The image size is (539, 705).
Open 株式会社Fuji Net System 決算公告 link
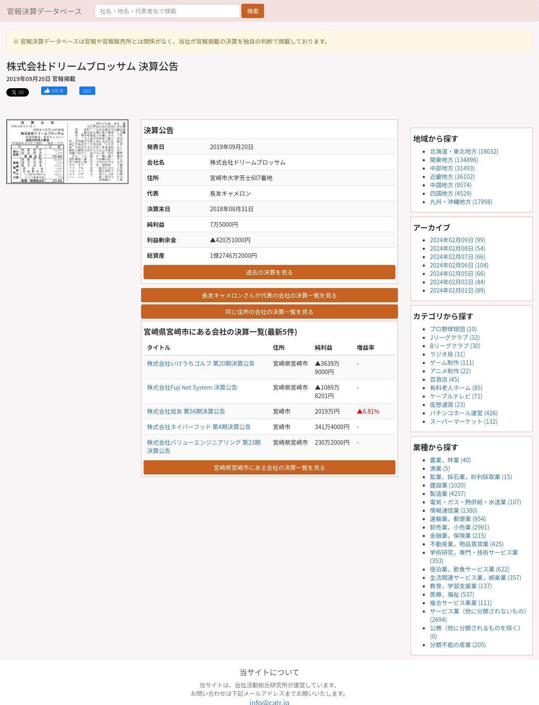coord(192,388)
